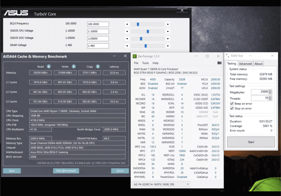Click the VDDCR CPU Voltage slider handle
Screen dimensions: 281x196
point(148,32)
